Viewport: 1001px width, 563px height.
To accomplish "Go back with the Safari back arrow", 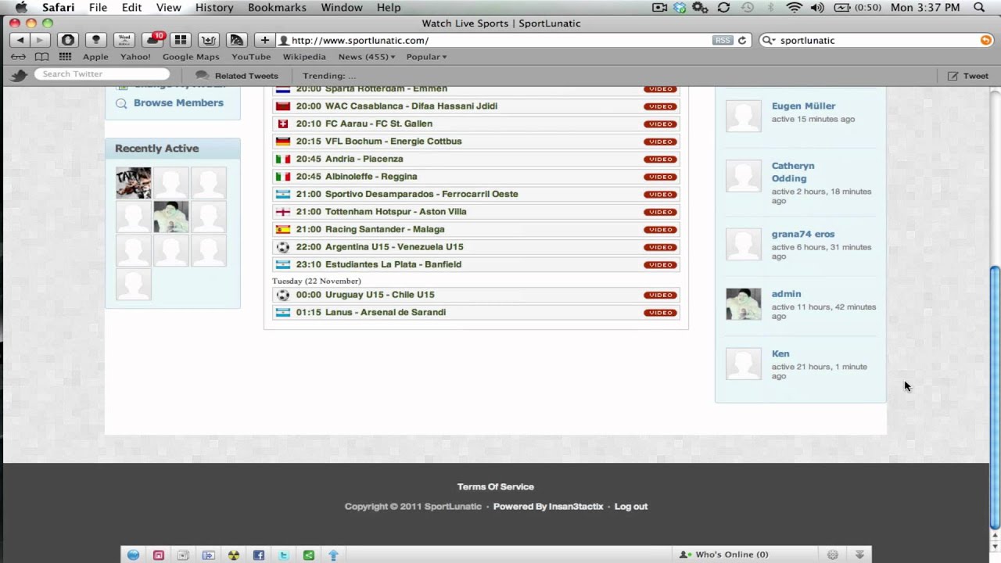I will (20, 40).
